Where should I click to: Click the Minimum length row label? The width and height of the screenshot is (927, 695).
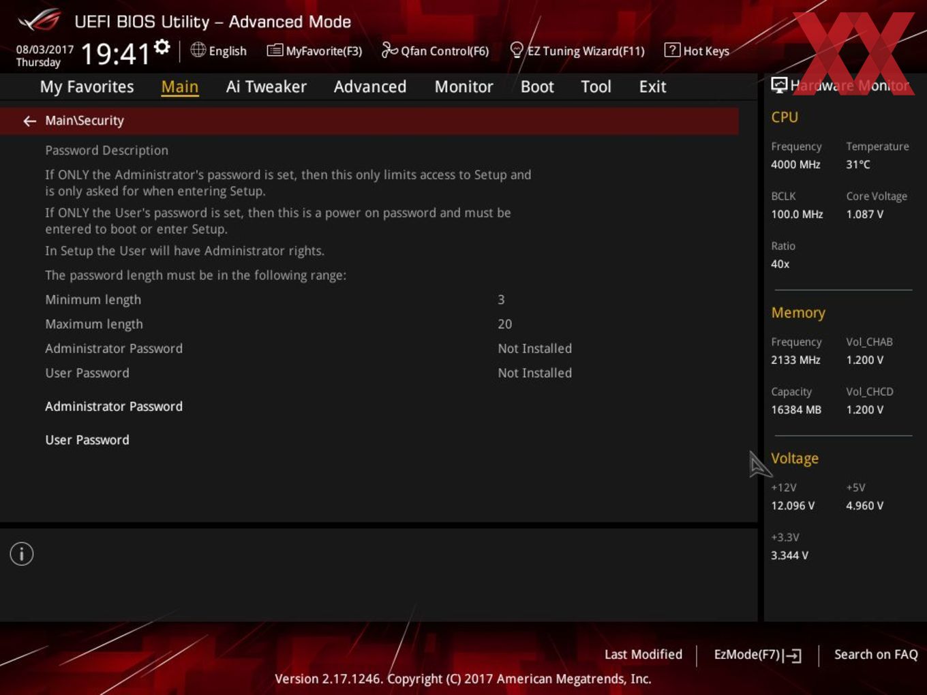pos(93,300)
